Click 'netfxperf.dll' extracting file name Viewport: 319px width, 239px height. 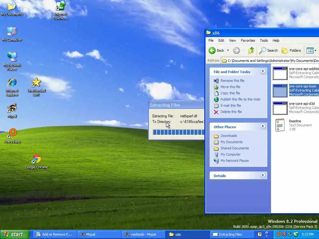click(x=188, y=116)
